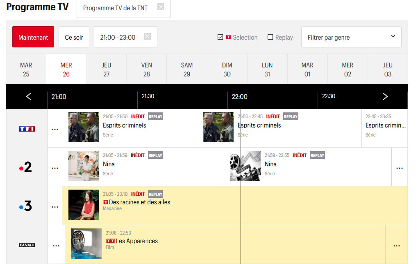Clear the 21:00 - 23:00 time range

pyautogui.click(x=147, y=36)
